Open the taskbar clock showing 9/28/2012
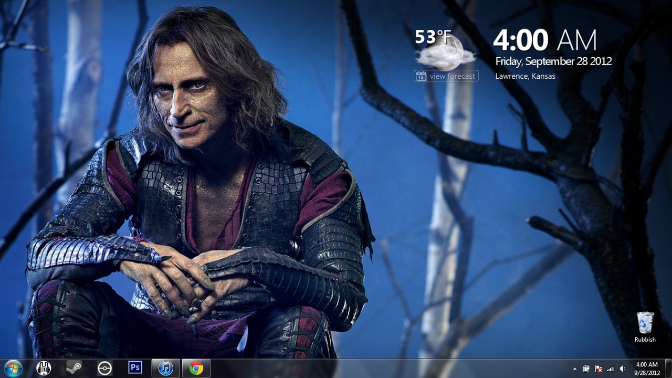This screenshot has width=672, height=378. (x=646, y=369)
